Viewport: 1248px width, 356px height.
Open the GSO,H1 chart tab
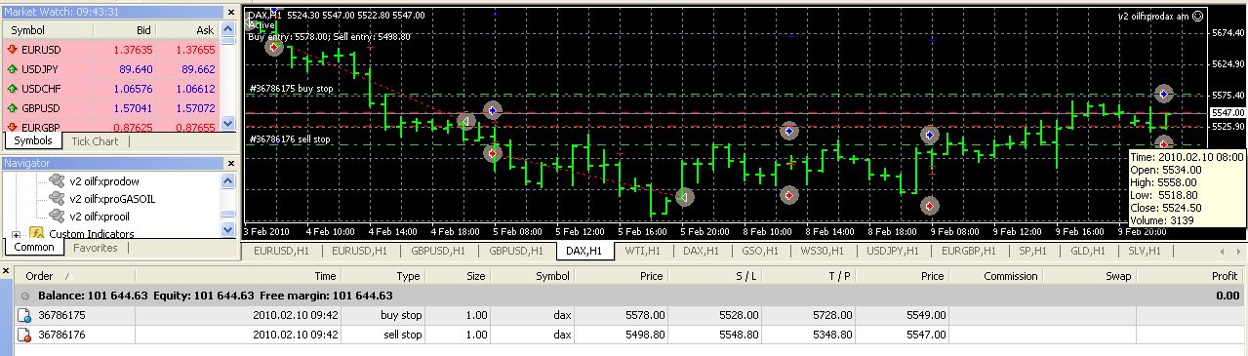[x=760, y=251]
